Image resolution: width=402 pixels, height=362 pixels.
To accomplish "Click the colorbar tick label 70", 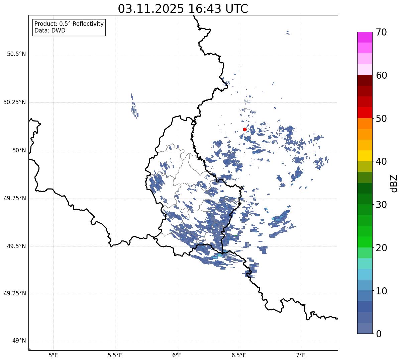I will 382,32.
